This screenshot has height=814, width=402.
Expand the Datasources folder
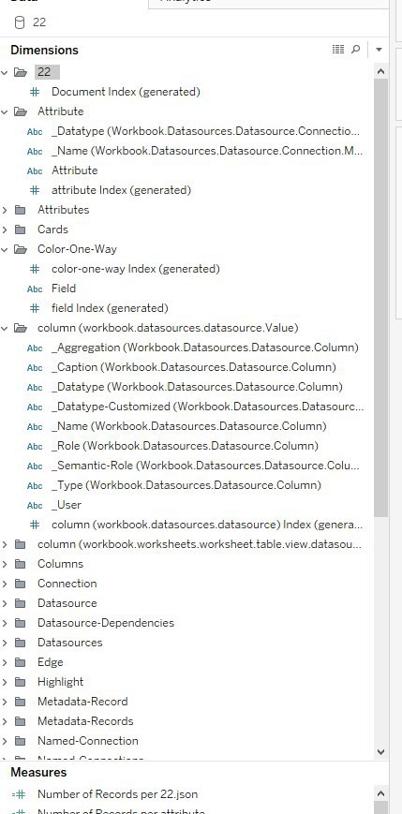4,644
